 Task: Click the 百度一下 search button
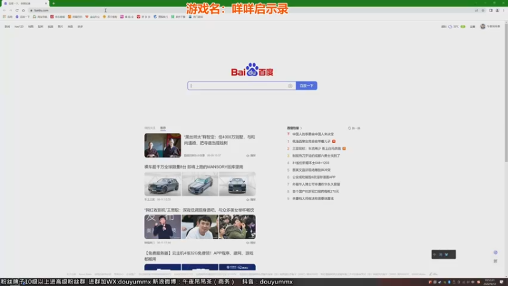tap(307, 86)
